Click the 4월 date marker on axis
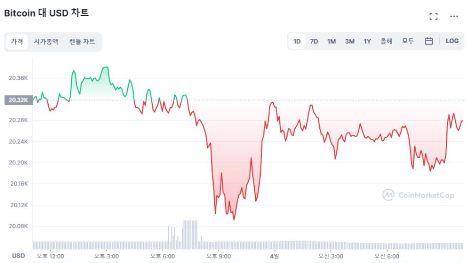The image size is (471, 263). [x=274, y=256]
